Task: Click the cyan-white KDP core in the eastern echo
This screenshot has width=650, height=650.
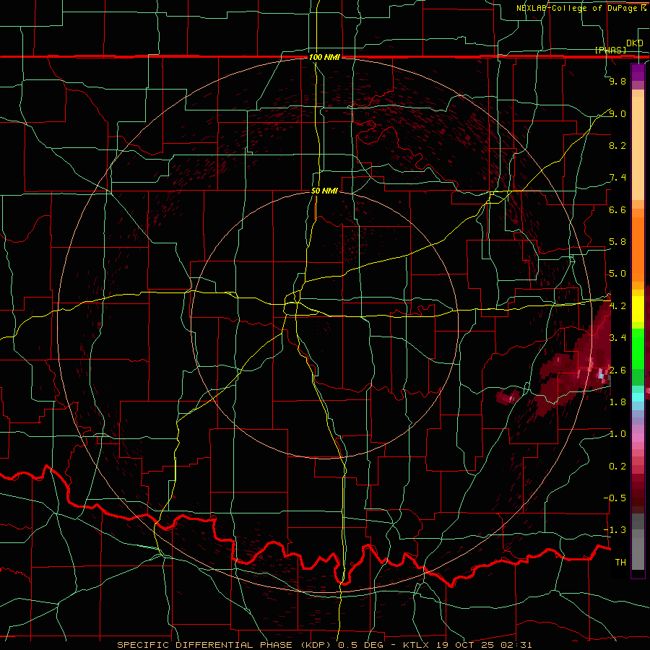Action: coord(602,375)
